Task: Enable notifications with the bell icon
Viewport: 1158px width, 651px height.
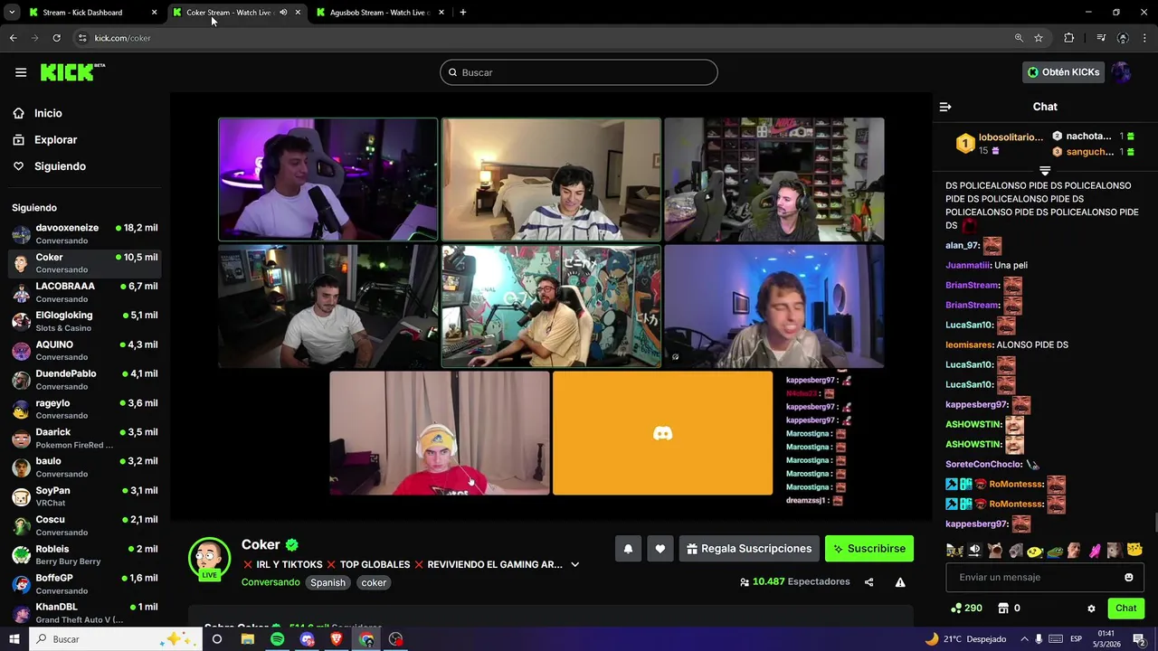Action: [x=628, y=549]
